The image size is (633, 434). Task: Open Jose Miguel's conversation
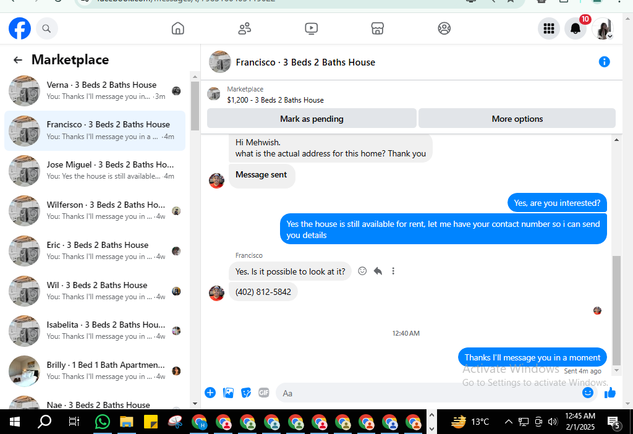[95, 171]
